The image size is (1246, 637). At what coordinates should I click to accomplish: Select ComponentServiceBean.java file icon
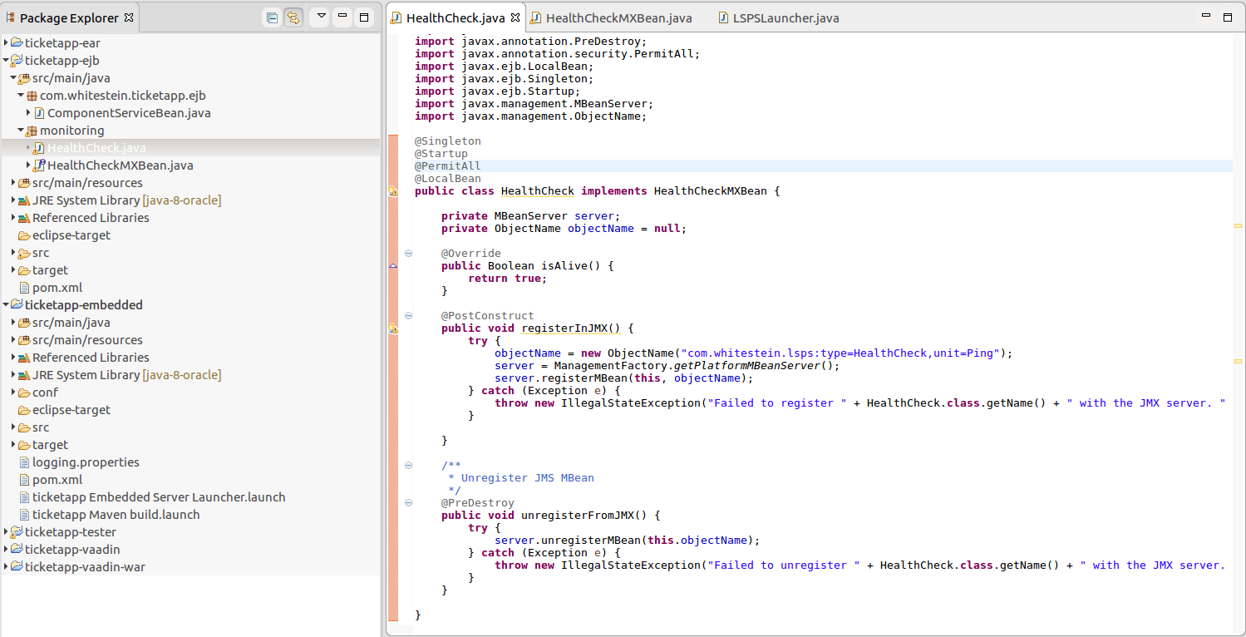tap(39, 113)
